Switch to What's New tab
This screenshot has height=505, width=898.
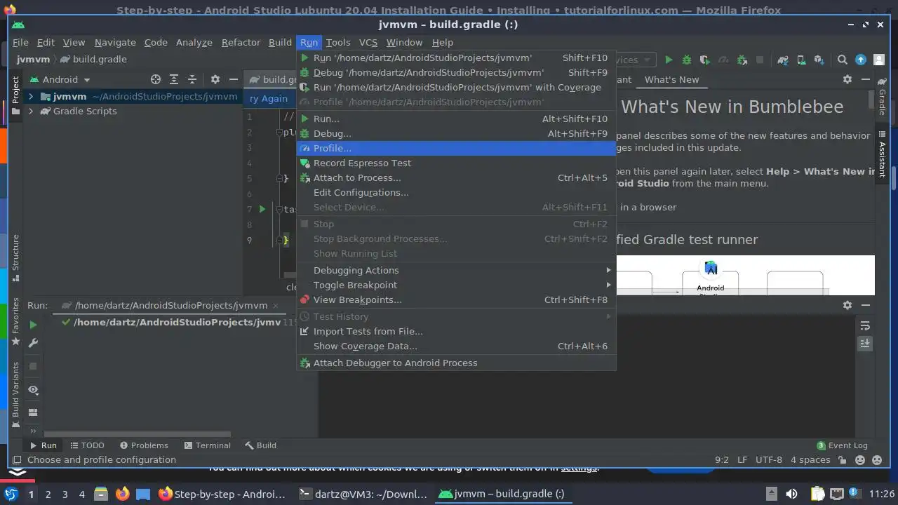(x=671, y=79)
